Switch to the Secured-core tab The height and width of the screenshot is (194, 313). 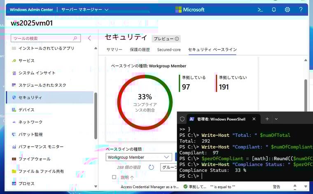point(169,50)
